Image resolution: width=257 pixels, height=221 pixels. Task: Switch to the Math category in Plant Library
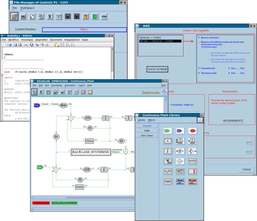point(147,130)
